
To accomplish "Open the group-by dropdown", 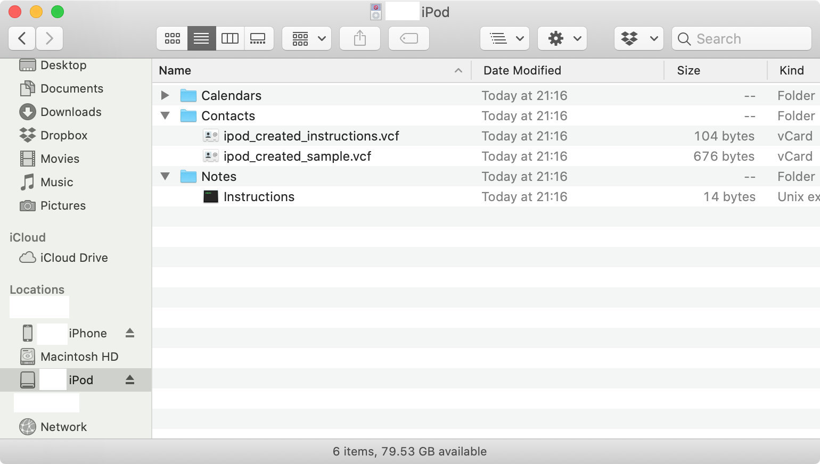I will click(x=307, y=38).
